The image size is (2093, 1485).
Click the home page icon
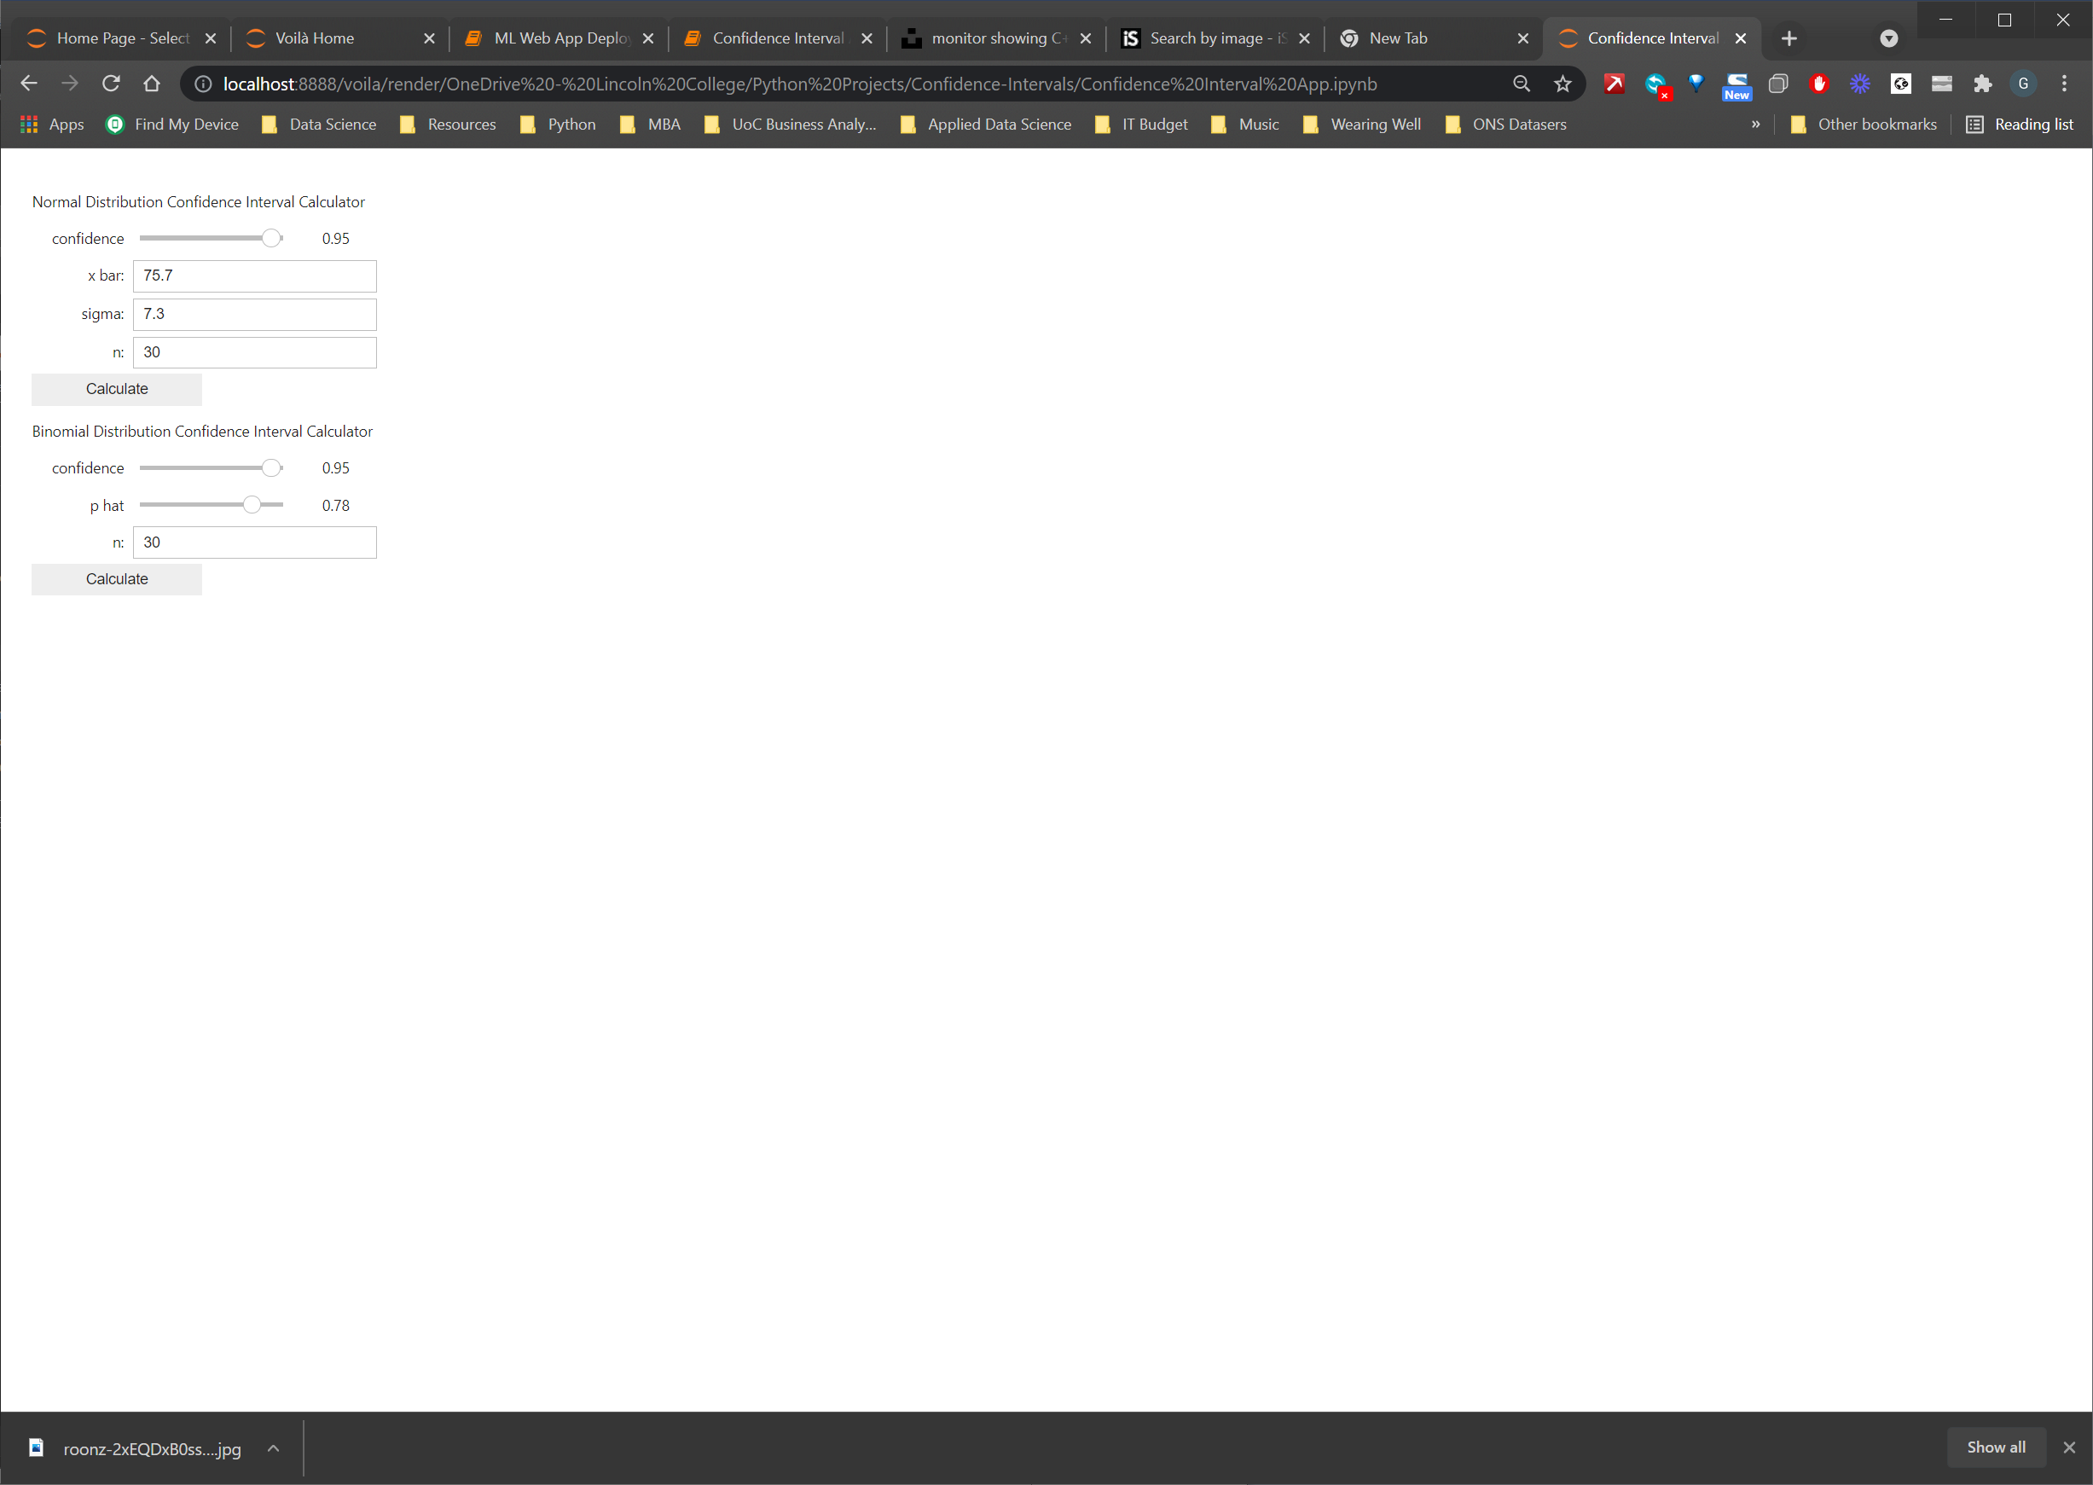click(152, 84)
